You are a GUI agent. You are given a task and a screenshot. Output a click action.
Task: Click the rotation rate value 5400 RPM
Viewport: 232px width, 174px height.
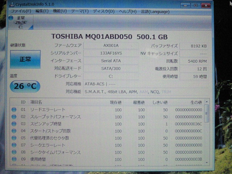click(x=194, y=61)
